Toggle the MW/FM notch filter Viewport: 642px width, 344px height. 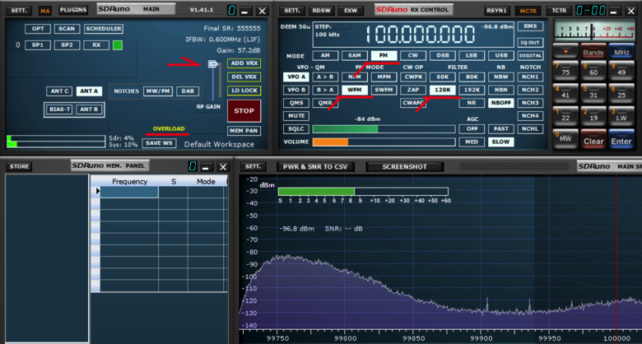pos(158,91)
